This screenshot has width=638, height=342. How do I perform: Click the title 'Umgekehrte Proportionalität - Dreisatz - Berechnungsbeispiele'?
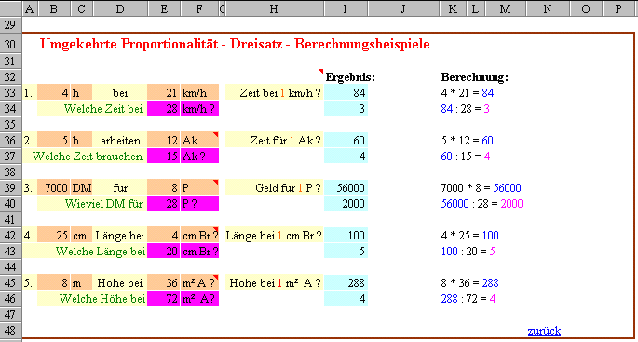point(236,44)
